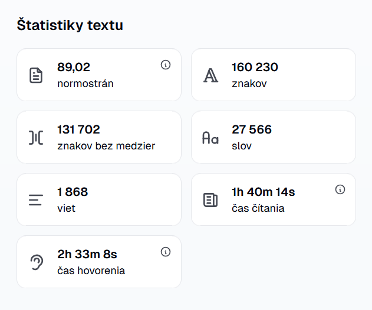Click the 1h 40m 14s reading time
Viewport: 372px width, 310px height.
[x=263, y=192]
